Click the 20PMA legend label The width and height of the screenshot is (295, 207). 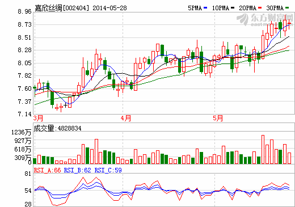click(247, 8)
